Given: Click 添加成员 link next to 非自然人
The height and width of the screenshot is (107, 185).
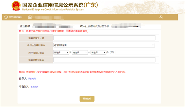Looking at the screenshot, I should (34, 87).
